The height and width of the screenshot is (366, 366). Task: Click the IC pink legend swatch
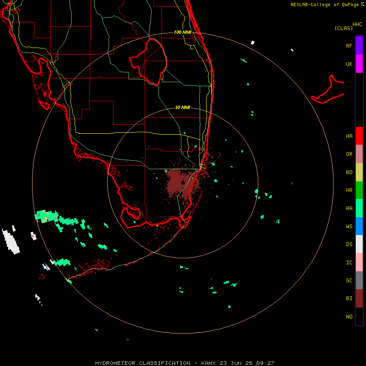(359, 262)
